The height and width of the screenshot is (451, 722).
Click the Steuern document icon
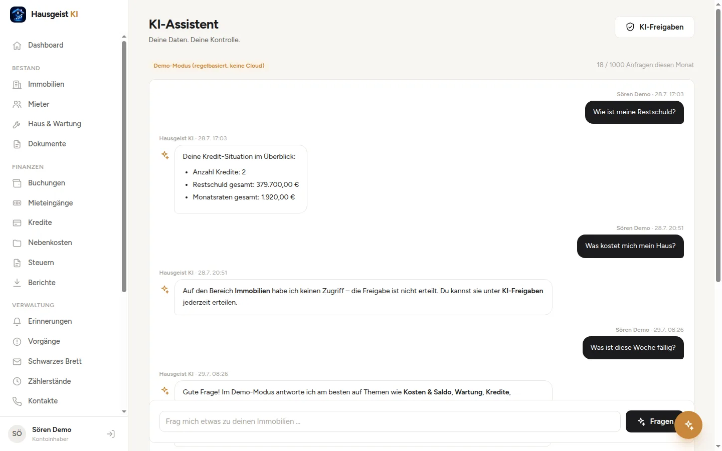[17, 263]
